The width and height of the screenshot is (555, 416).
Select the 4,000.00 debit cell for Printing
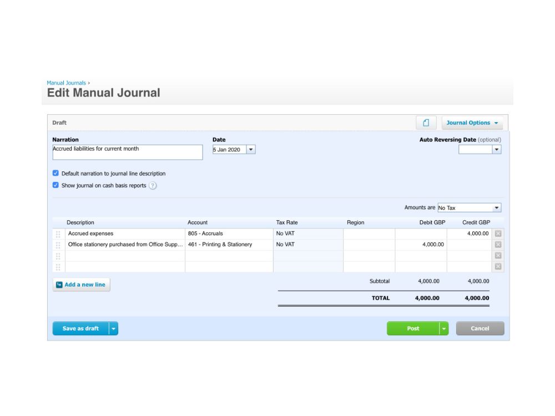point(421,245)
